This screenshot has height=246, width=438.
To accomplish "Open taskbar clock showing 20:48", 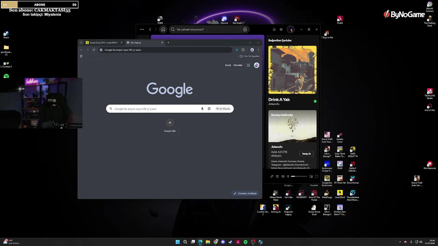I will 430,242.
